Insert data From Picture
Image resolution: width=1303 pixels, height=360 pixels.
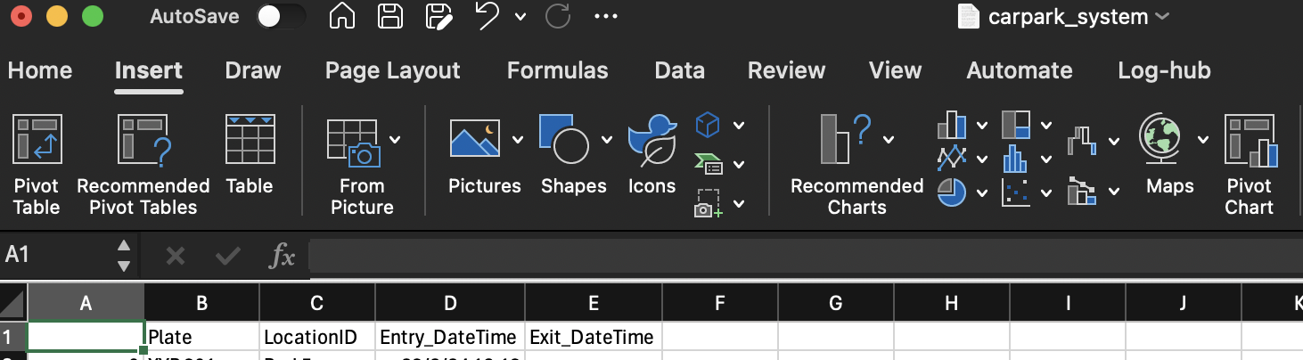(361, 165)
